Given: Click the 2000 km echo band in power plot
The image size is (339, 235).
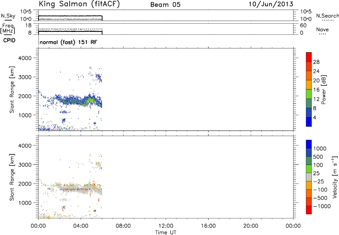Looking at the screenshot, I should point(78,101).
